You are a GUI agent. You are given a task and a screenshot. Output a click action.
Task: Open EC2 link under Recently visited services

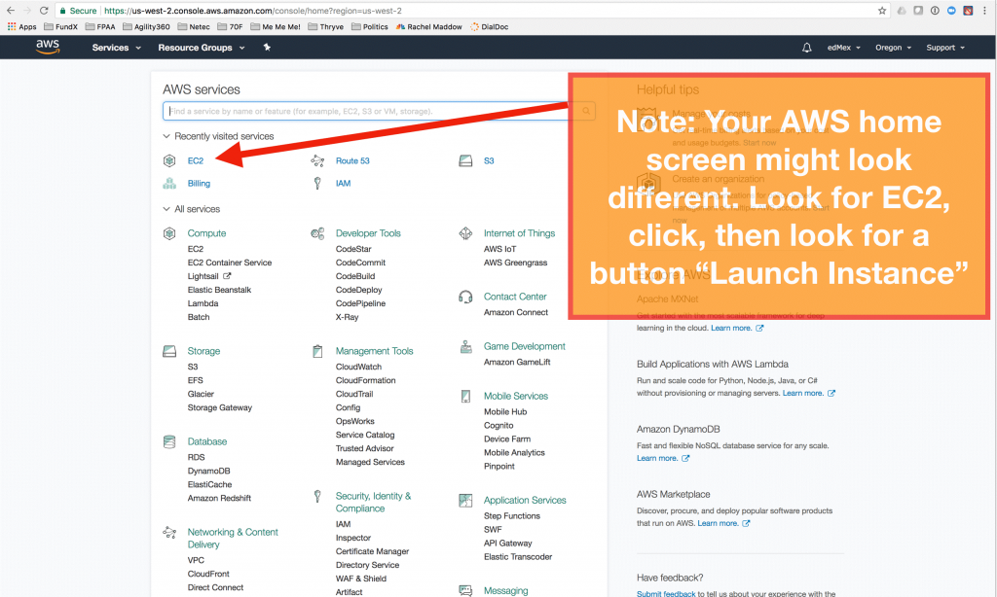point(195,160)
